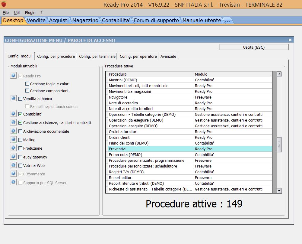
Task: Disable Gestione assistenze, cantieri e contratti
Action: [21, 122]
